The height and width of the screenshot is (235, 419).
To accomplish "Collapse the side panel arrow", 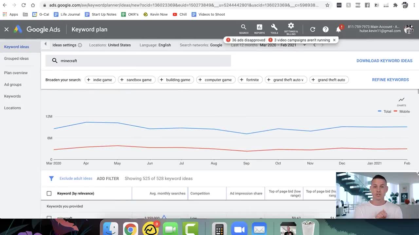I will (46, 44).
